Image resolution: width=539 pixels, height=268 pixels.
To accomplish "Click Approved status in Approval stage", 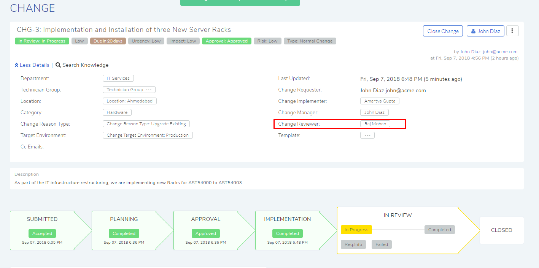I will (x=206, y=233).
